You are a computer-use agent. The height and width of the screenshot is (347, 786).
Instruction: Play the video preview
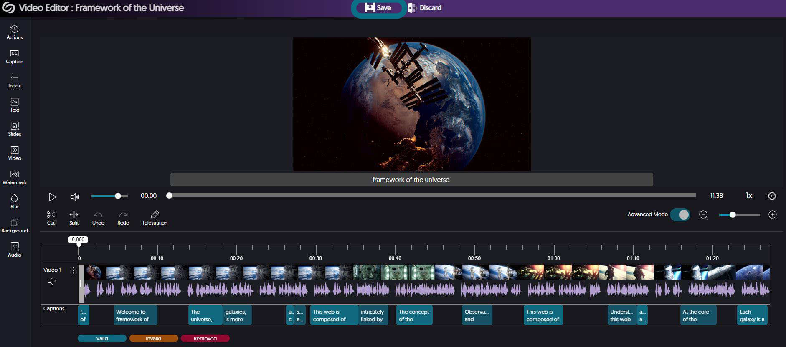(x=52, y=197)
